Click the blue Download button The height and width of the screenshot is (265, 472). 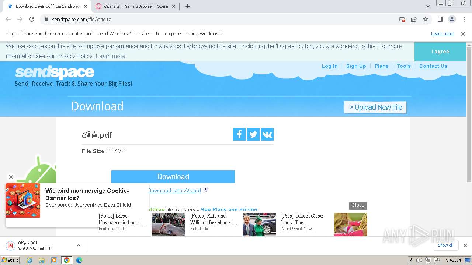(173, 177)
